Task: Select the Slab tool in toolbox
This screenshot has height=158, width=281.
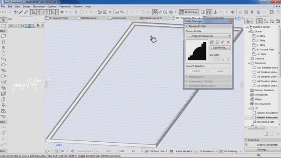Action: point(4,65)
